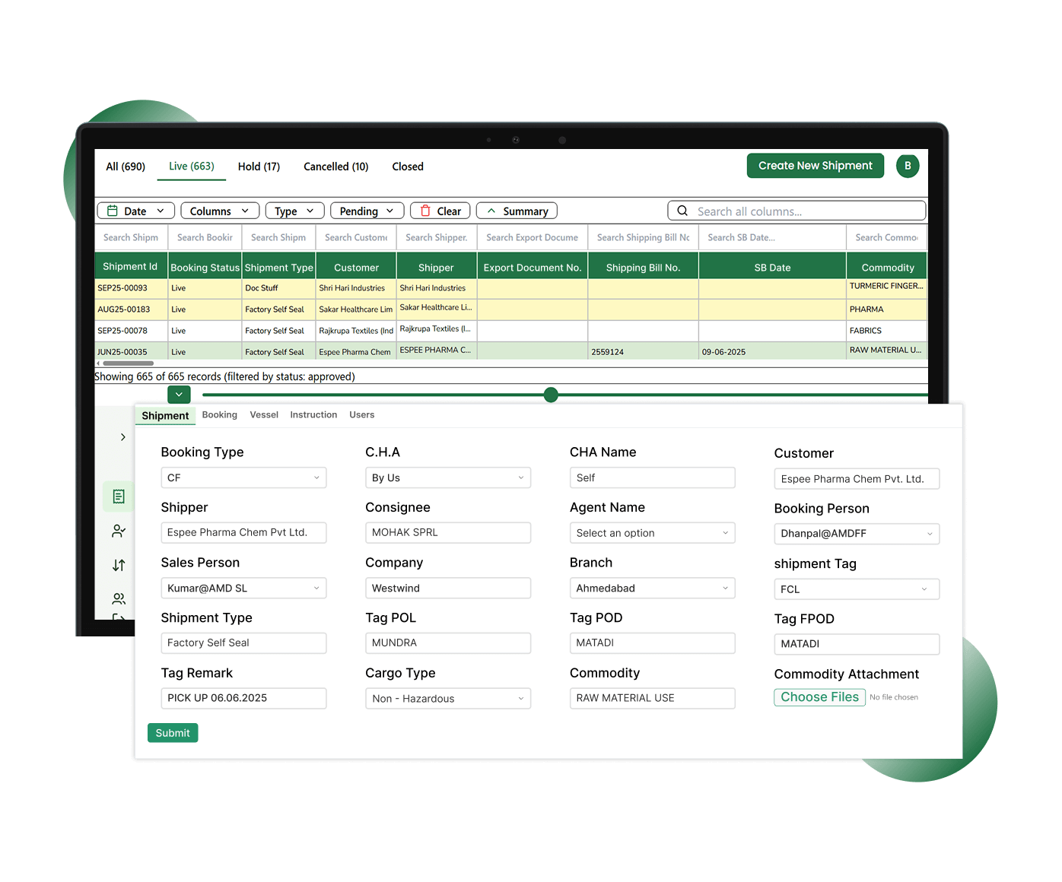Click the Create New Shipment button
Image resolution: width=1062 pixels, height=882 pixels.
point(815,166)
